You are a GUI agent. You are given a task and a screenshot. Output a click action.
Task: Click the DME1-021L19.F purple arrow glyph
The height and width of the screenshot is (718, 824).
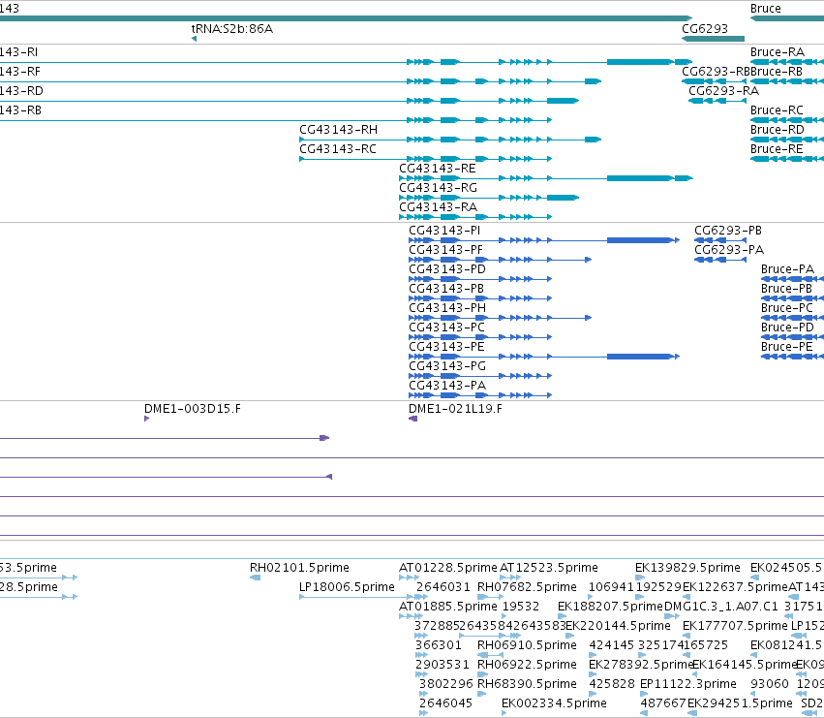(x=413, y=419)
